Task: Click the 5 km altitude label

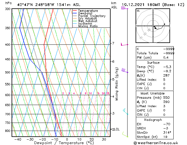Action: click(x=113, y=79)
